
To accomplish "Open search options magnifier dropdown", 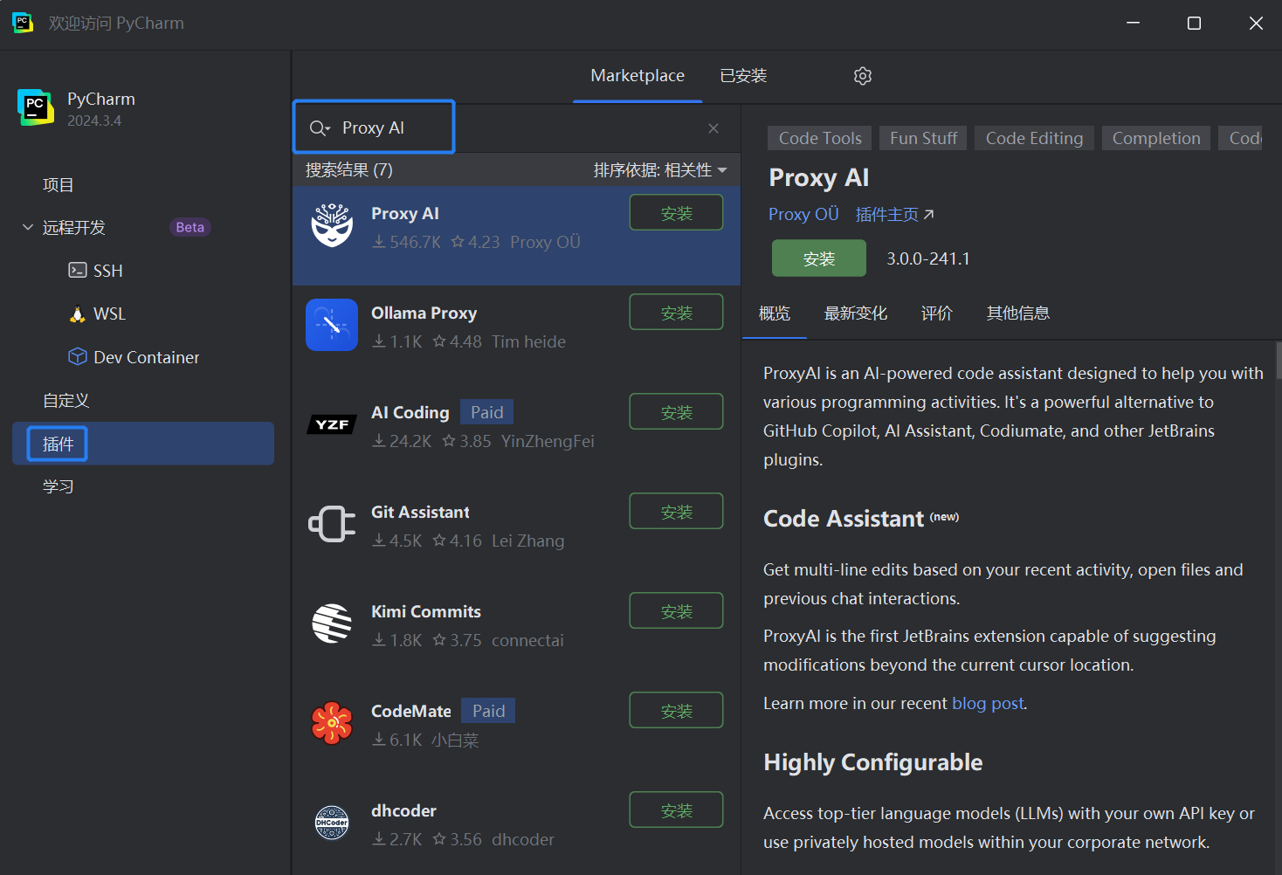I will [x=320, y=128].
